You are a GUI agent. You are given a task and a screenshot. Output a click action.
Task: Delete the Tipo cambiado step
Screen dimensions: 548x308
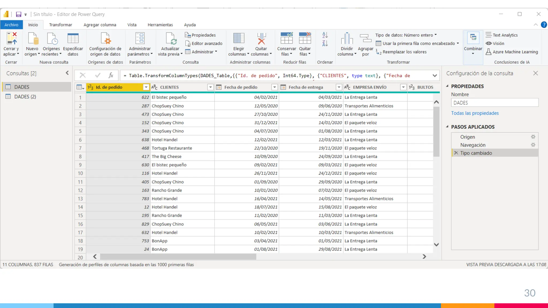click(456, 153)
